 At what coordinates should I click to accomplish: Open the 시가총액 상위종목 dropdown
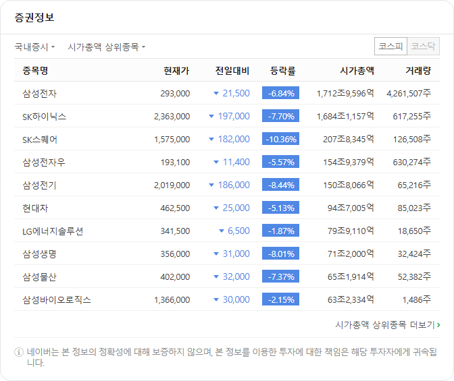106,47
